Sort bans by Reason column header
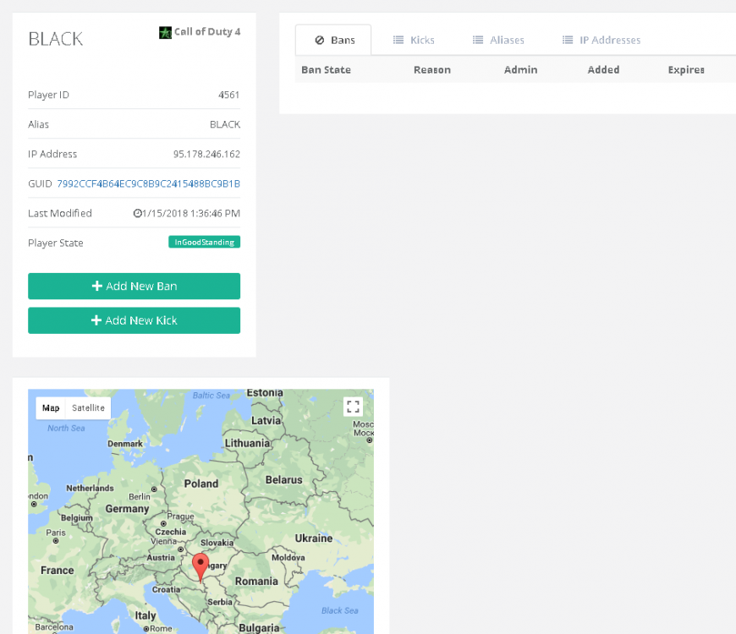 tap(431, 70)
